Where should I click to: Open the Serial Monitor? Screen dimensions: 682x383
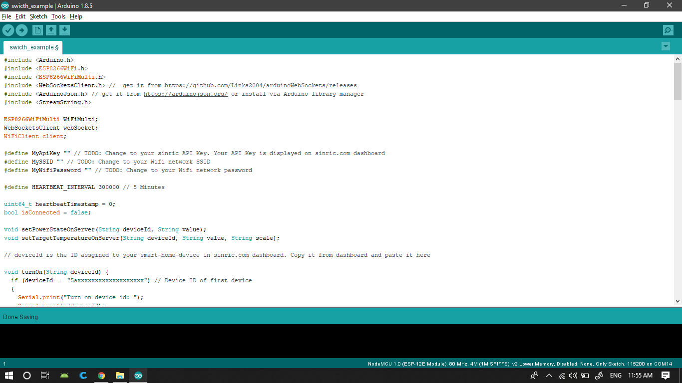[668, 30]
